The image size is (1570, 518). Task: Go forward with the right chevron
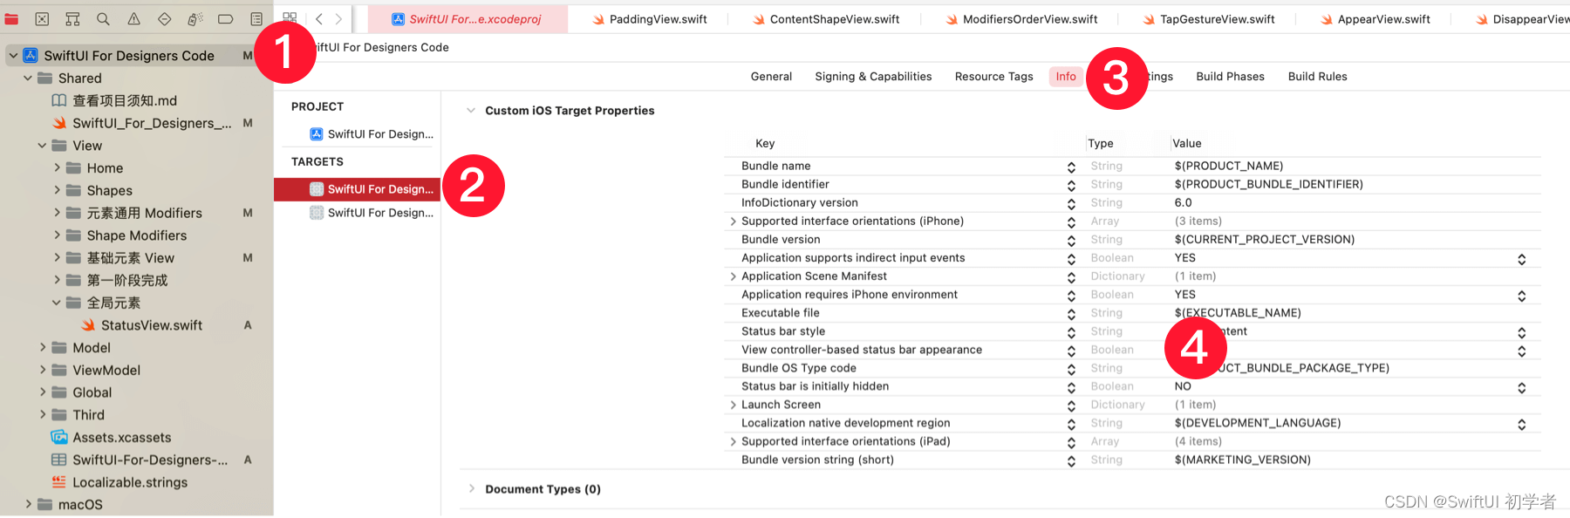[x=338, y=19]
